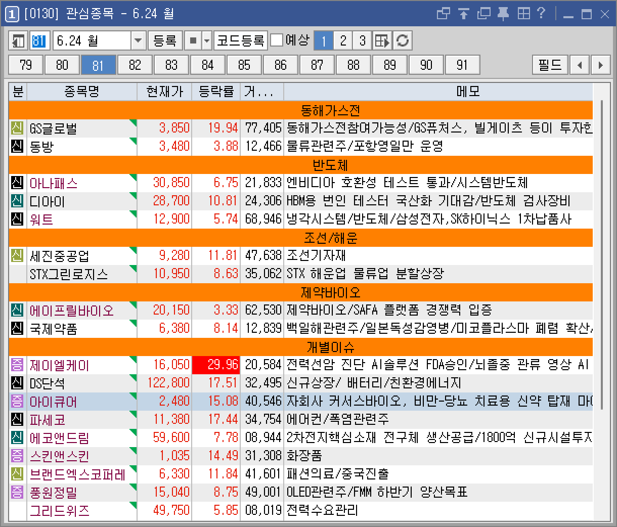Click the 신 badge beside 파세코
617x527 pixels.
pos(17,419)
